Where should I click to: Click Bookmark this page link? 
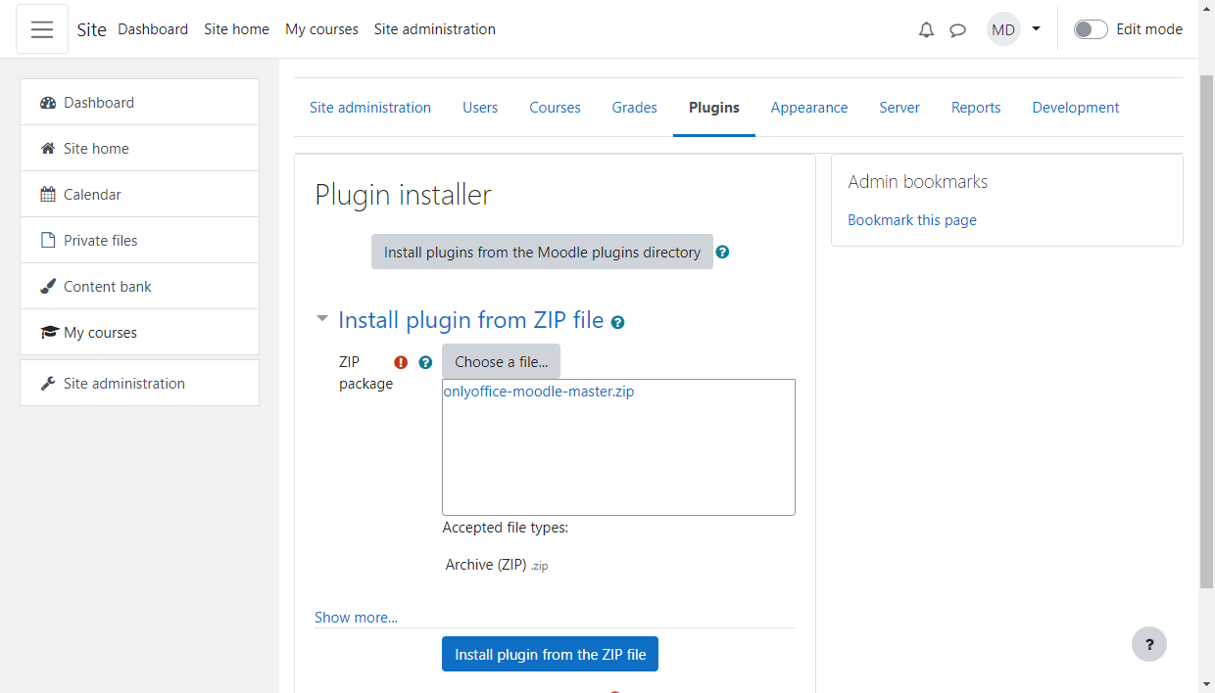(912, 220)
